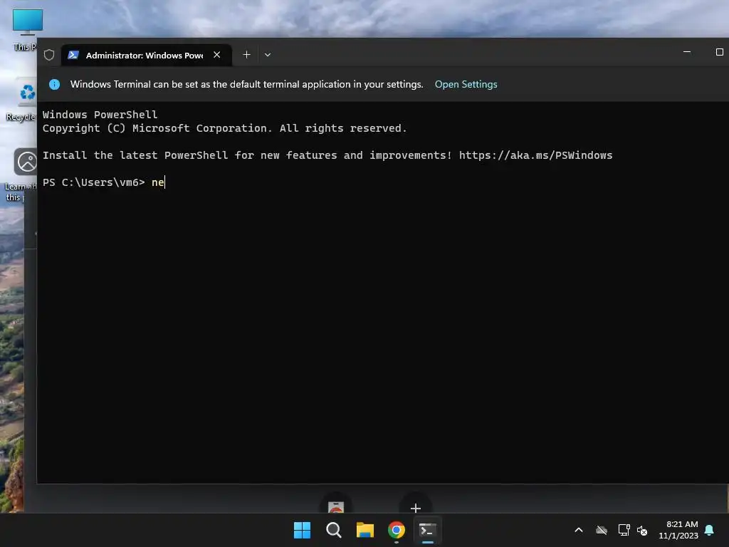
Task: Show hidden system tray icons
Action: pyautogui.click(x=579, y=530)
